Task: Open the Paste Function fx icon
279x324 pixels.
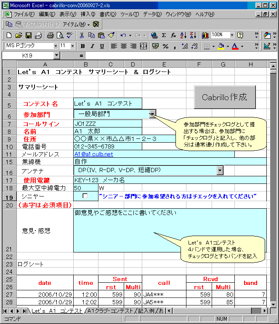Action: click(x=174, y=35)
